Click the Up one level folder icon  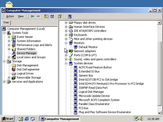46,16
